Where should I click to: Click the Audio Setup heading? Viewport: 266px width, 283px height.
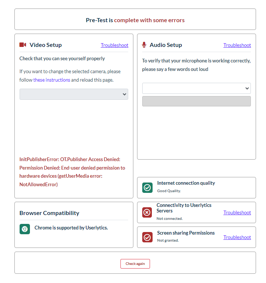coord(166,45)
